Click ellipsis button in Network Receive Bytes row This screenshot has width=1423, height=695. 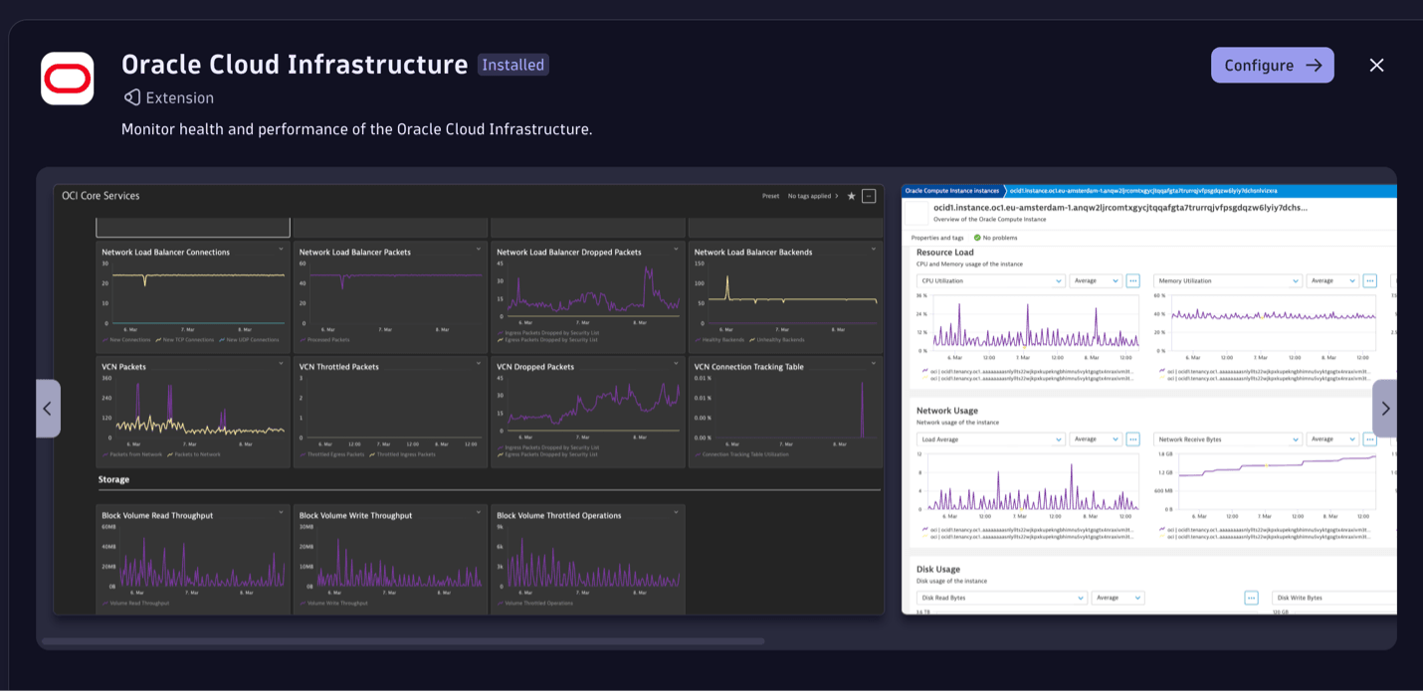(x=1369, y=438)
